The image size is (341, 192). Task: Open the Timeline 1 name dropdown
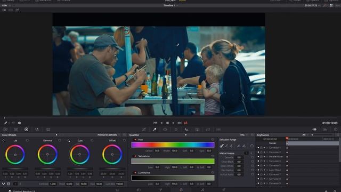click(x=170, y=5)
